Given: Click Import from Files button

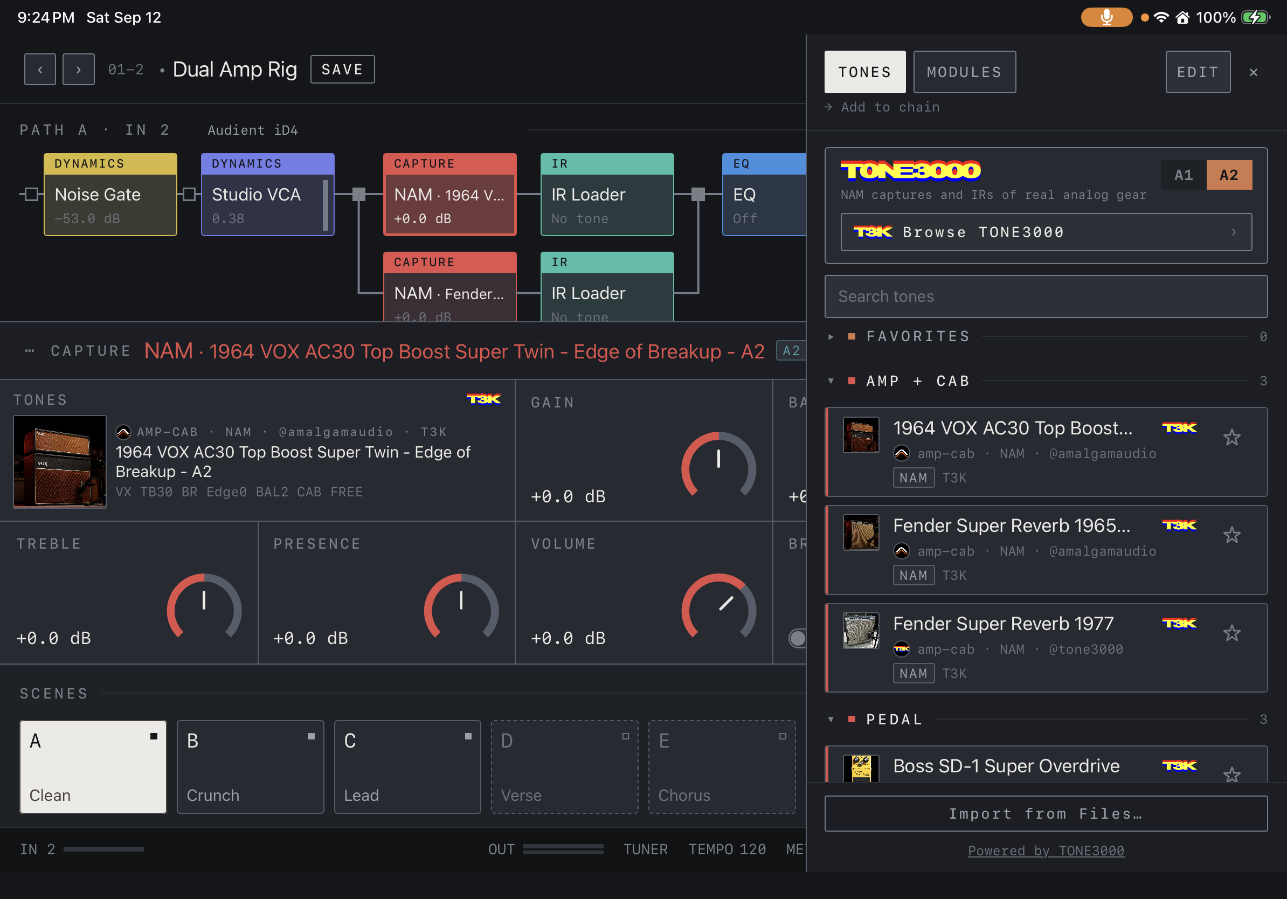Looking at the screenshot, I should (1046, 813).
